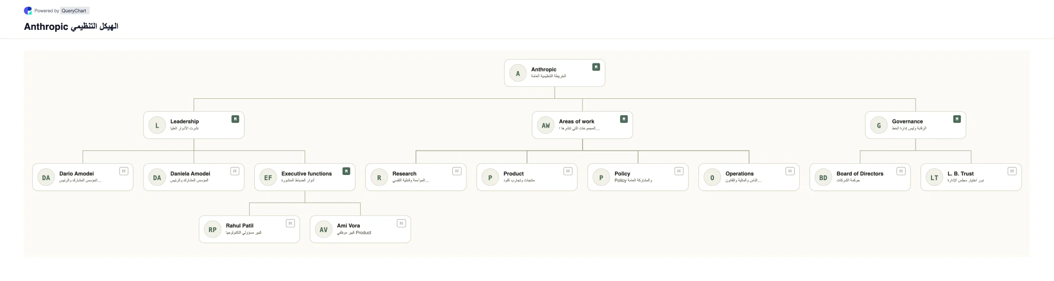Select the Rahul Patil name
This screenshot has width=1054, height=281.
point(240,226)
